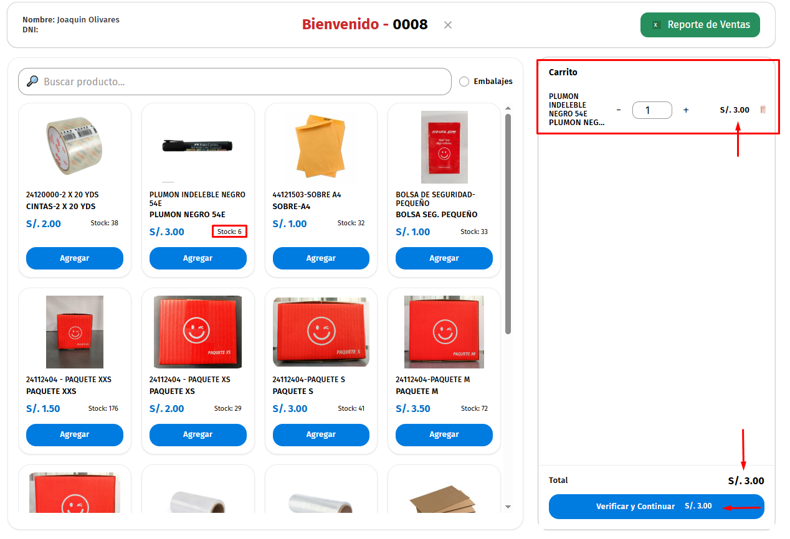Close the Bienvenido 0008 session with X
The height and width of the screenshot is (539, 790).
[447, 25]
